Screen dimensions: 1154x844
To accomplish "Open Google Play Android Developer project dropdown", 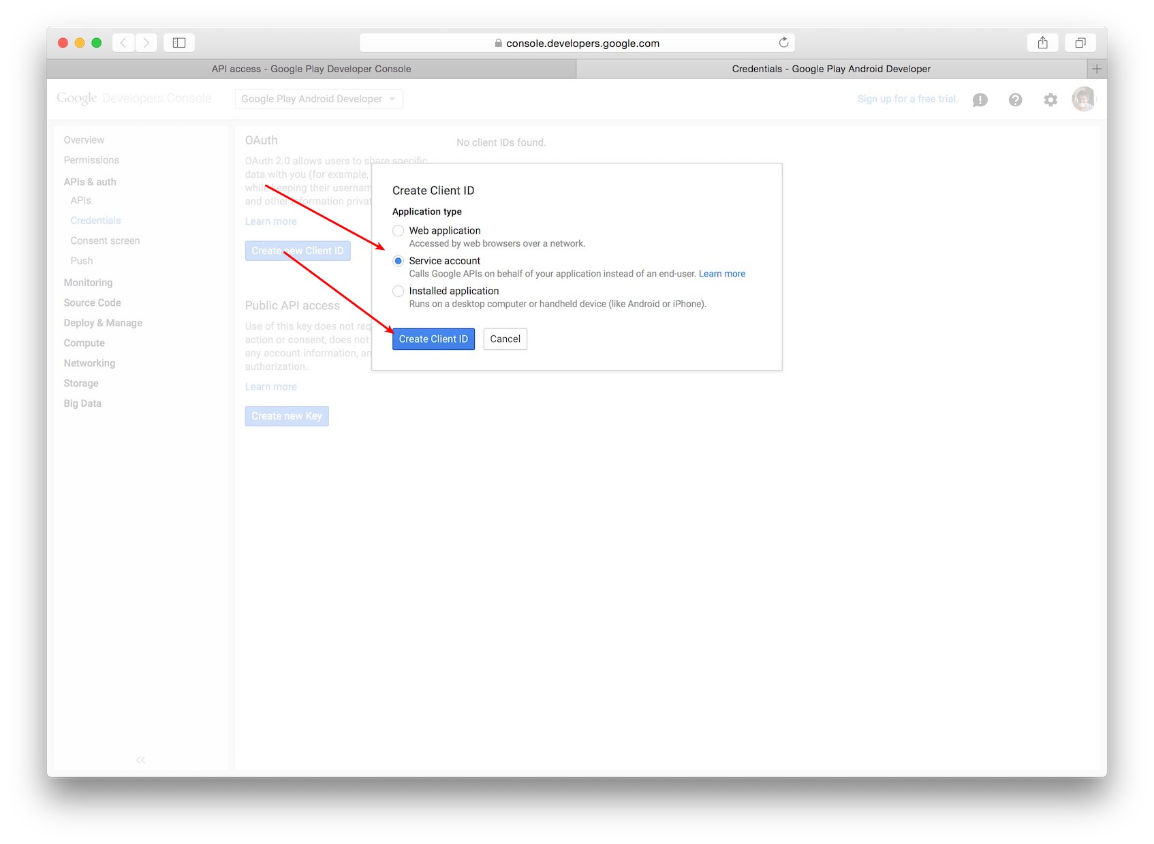I will pos(319,99).
